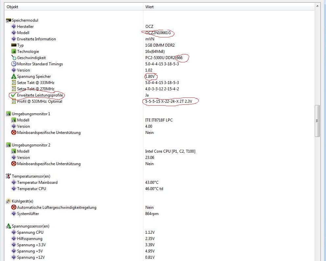Click the mainboard temperature value 43.00°C
Viewport: 326px width, 261px height.
click(152, 182)
